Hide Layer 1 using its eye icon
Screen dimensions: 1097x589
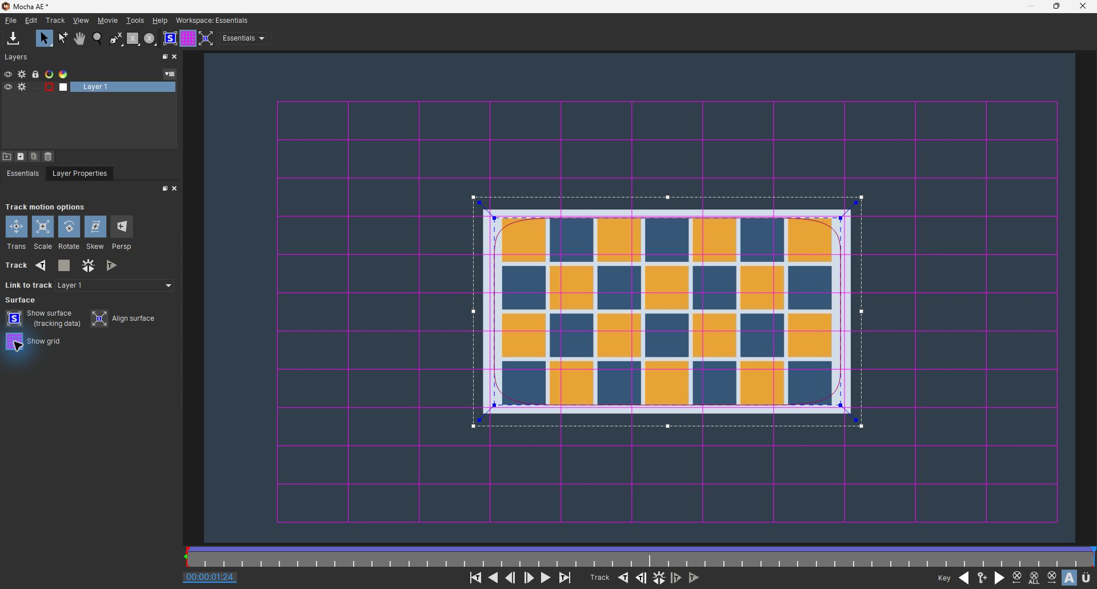8,87
